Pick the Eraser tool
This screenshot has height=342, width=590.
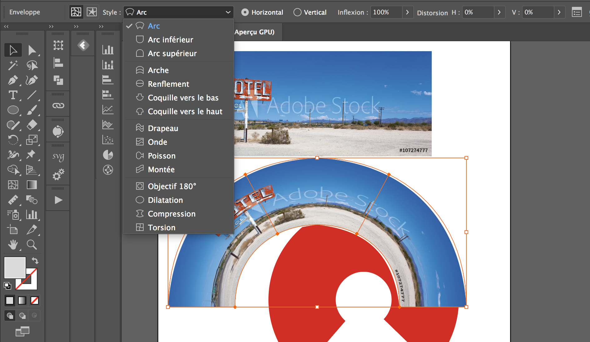[x=32, y=125]
